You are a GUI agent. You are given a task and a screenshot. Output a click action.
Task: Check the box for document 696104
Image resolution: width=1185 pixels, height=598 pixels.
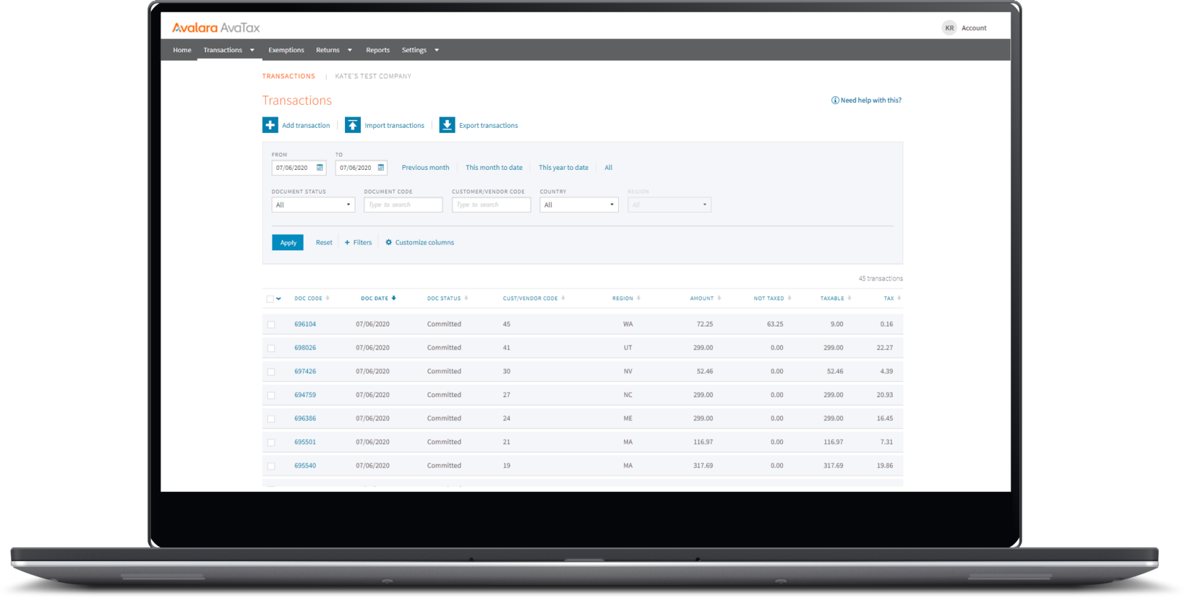click(271, 325)
